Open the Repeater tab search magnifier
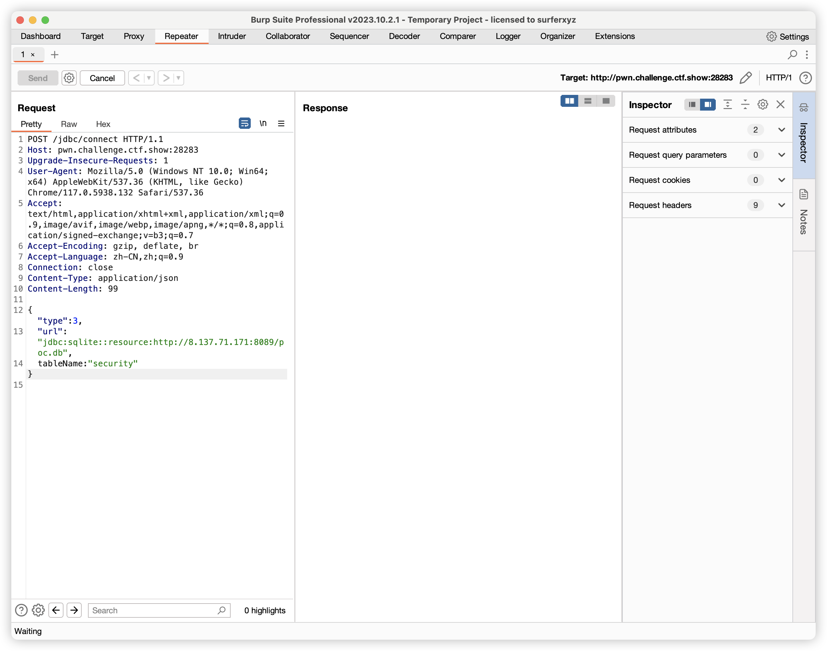This screenshot has width=827, height=651. pyautogui.click(x=792, y=54)
